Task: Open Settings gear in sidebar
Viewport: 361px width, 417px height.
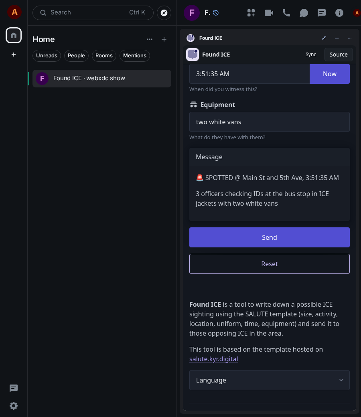Action: 14,405
